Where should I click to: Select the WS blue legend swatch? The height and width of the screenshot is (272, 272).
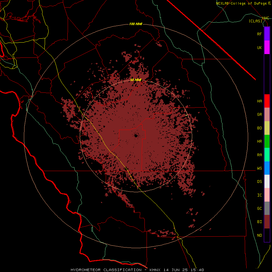pos(267,168)
